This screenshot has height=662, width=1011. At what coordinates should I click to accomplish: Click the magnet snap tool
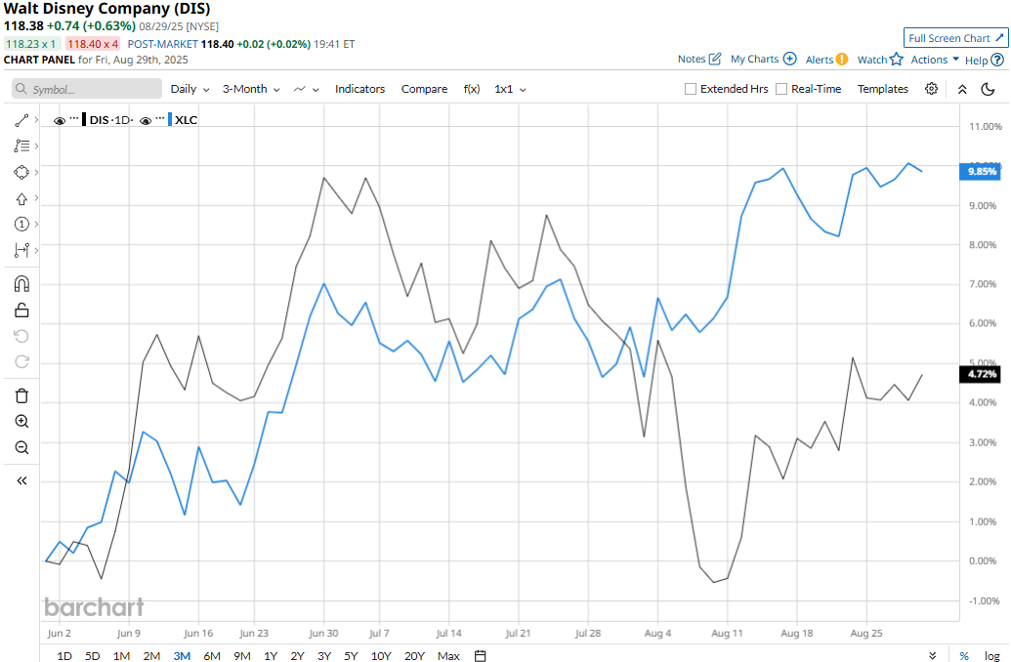tap(21, 284)
